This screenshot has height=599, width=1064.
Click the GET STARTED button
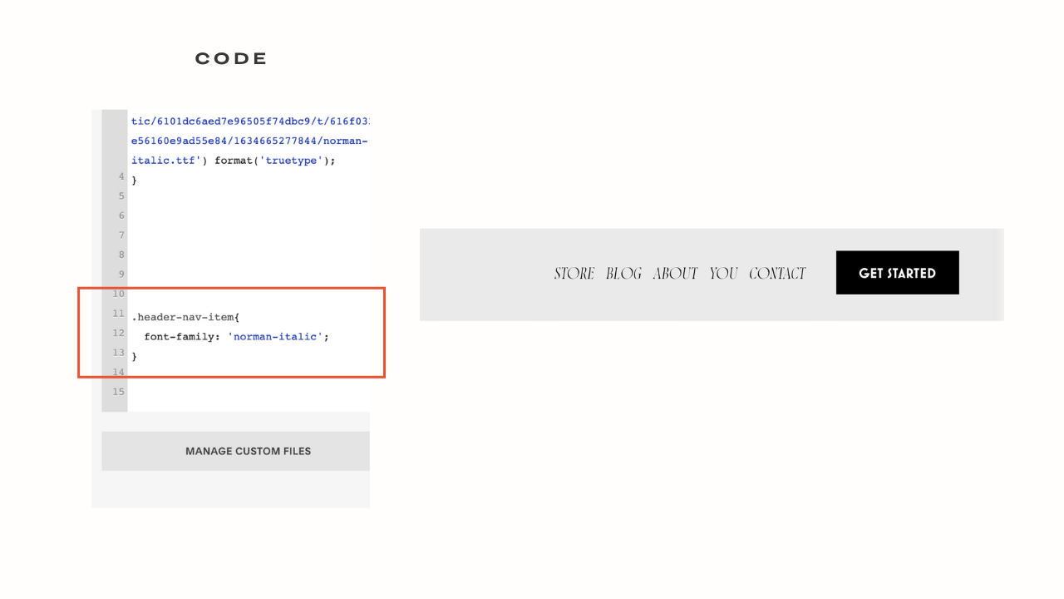[x=897, y=273]
